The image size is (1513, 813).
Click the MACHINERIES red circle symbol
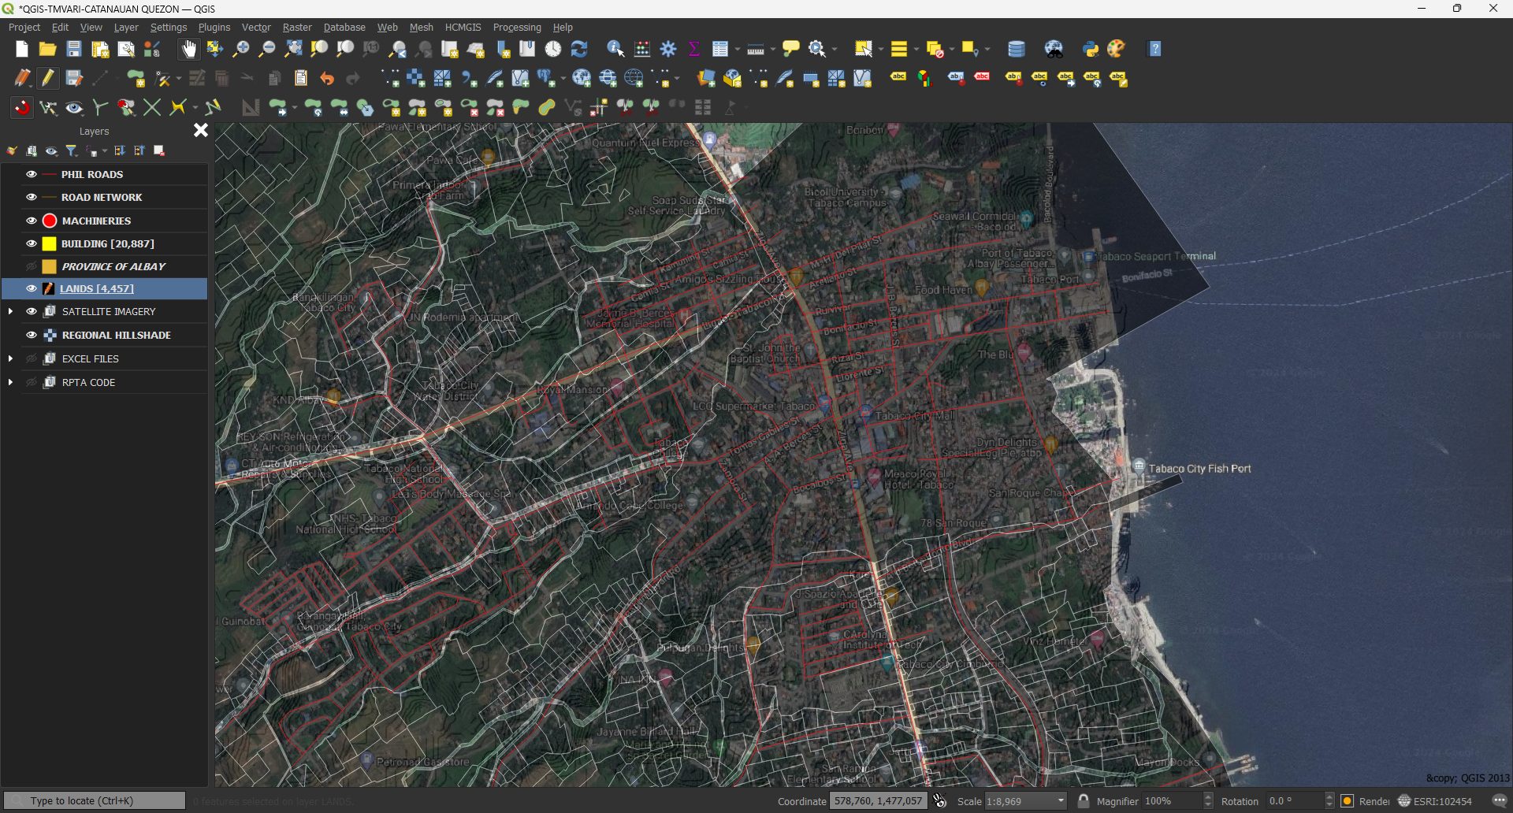click(x=49, y=221)
